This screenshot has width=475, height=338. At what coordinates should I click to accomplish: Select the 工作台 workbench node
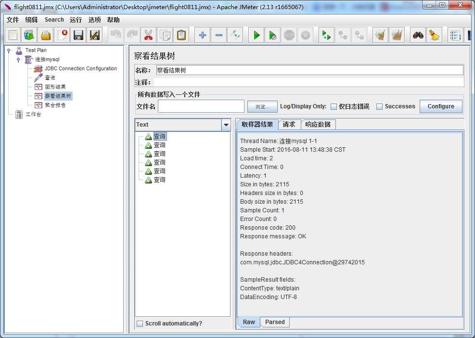(33, 114)
